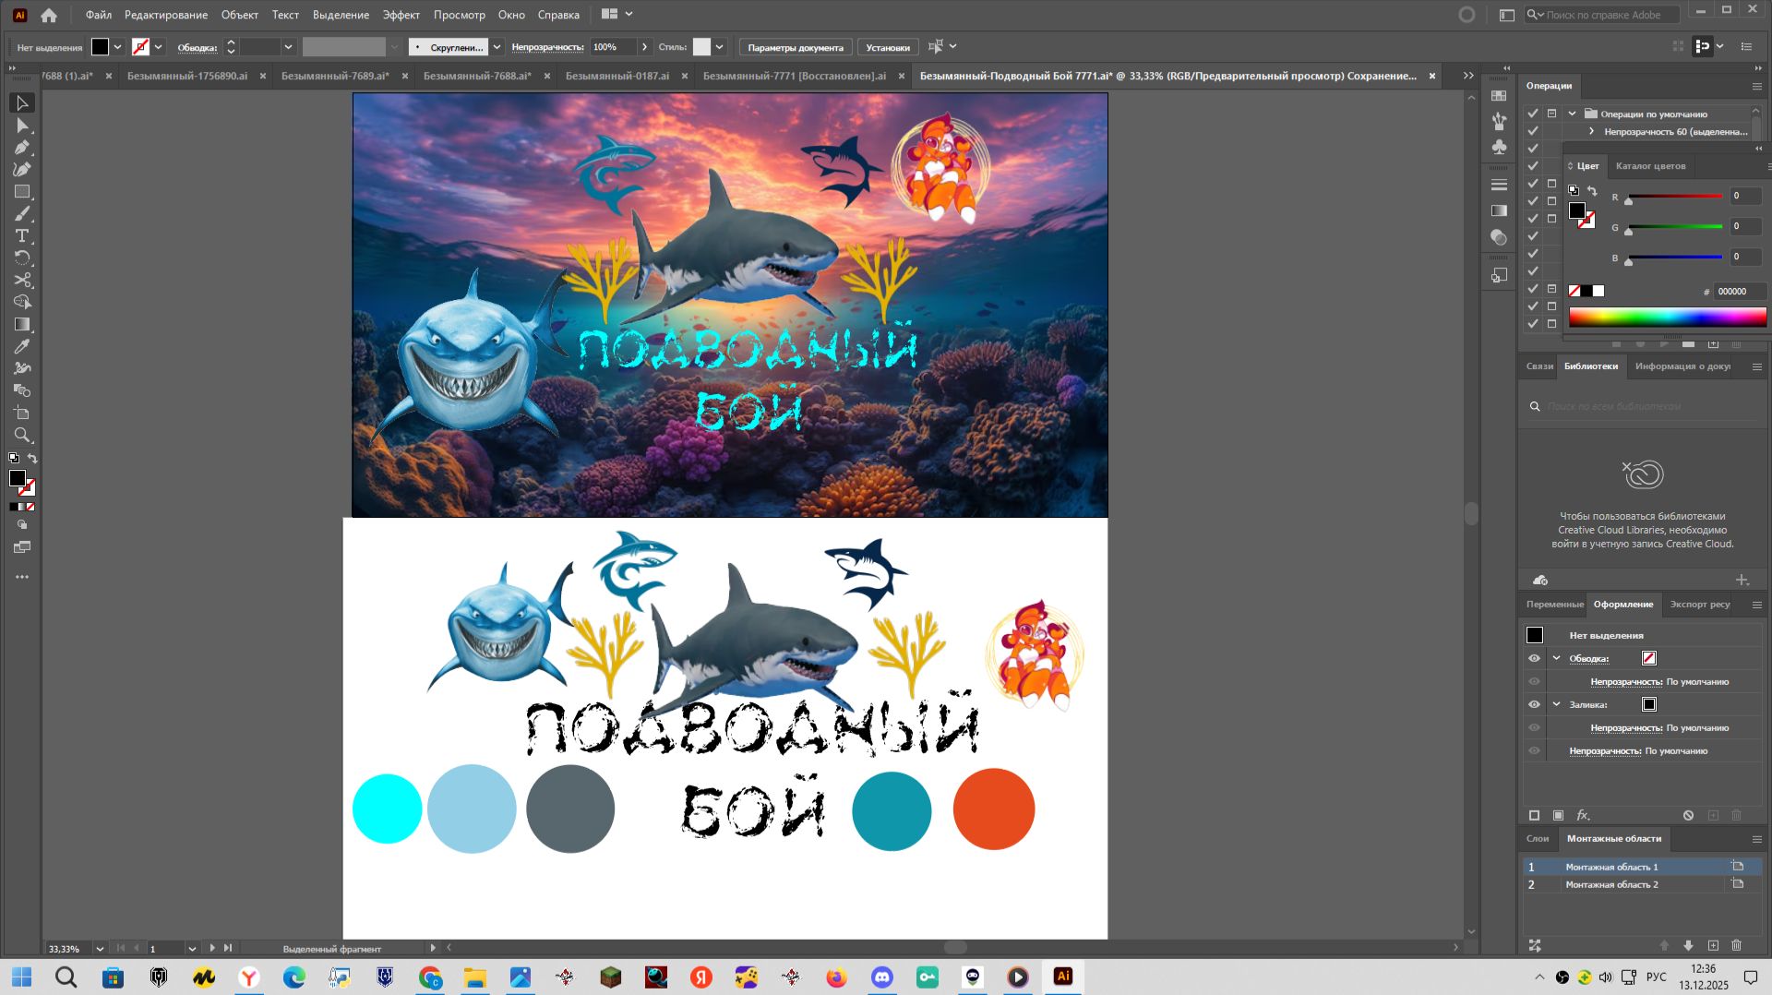Open the Выделение menu

(x=341, y=15)
